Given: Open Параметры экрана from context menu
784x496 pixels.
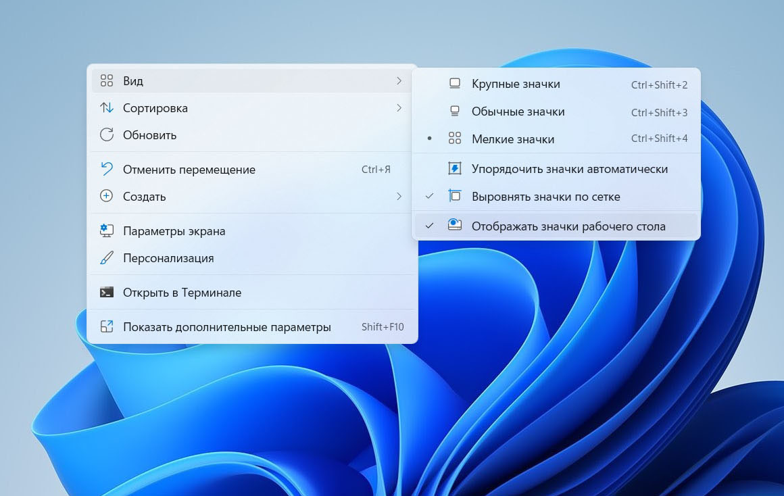Looking at the screenshot, I should [251, 230].
